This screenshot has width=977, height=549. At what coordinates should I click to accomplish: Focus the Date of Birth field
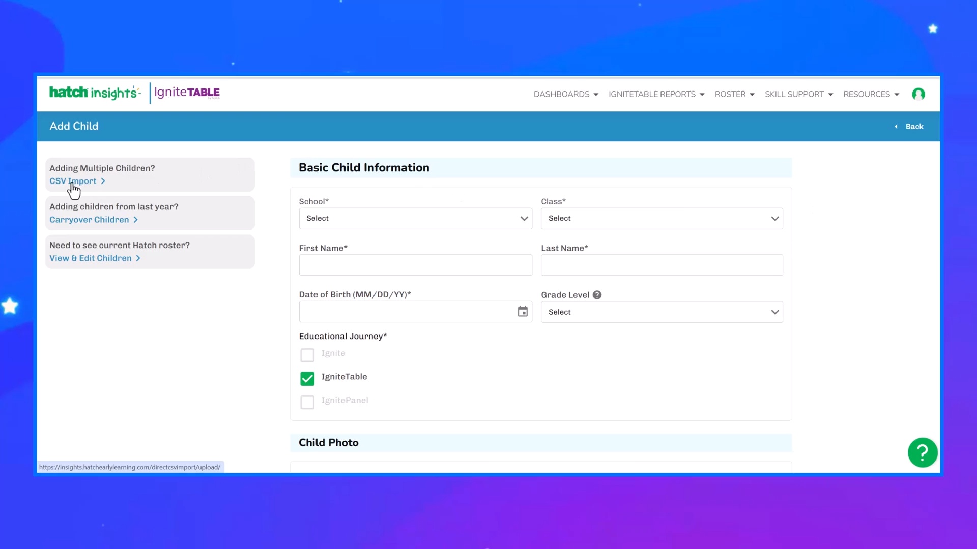[x=416, y=312]
